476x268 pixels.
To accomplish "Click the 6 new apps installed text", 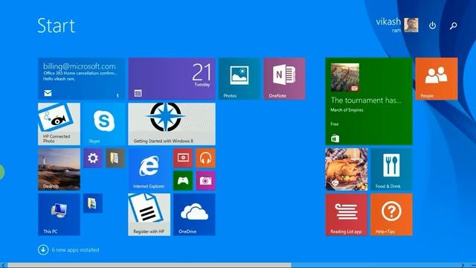I will pyautogui.click(x=75, y=250).
